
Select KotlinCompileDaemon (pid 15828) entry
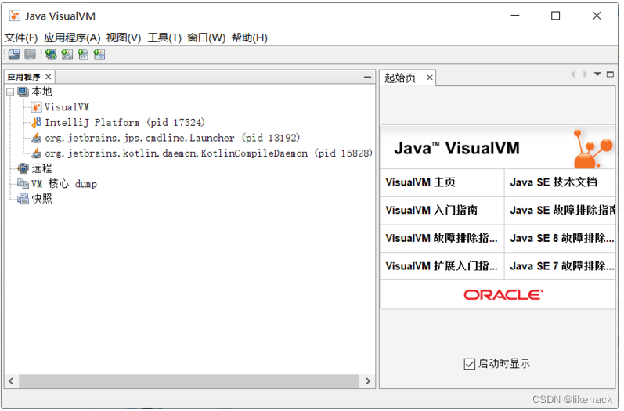[208, 153]
